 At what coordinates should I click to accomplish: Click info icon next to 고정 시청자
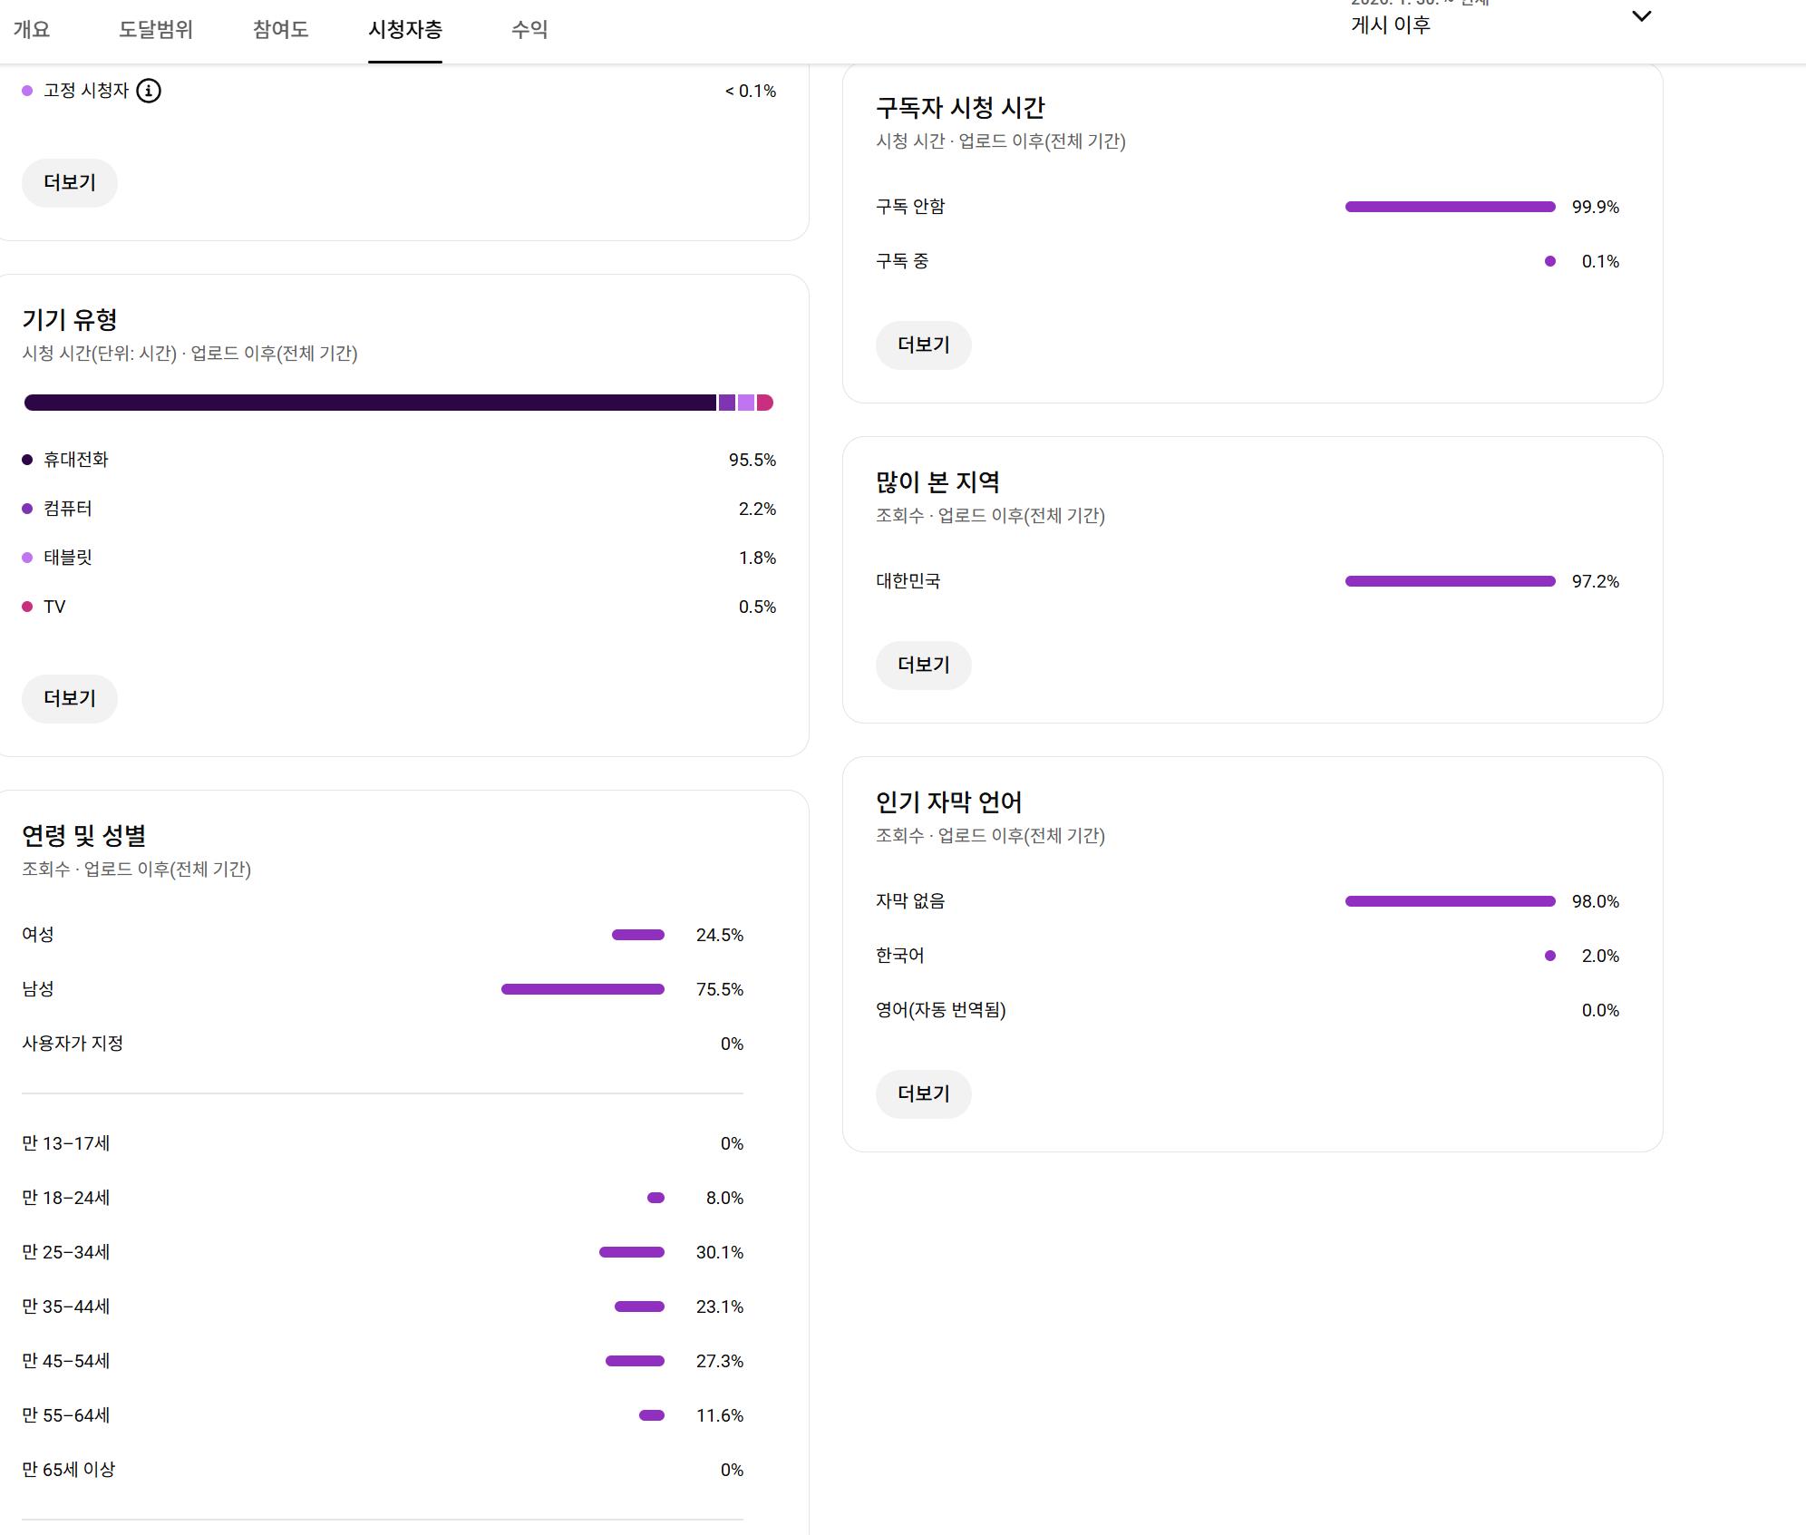click(149, 91)
